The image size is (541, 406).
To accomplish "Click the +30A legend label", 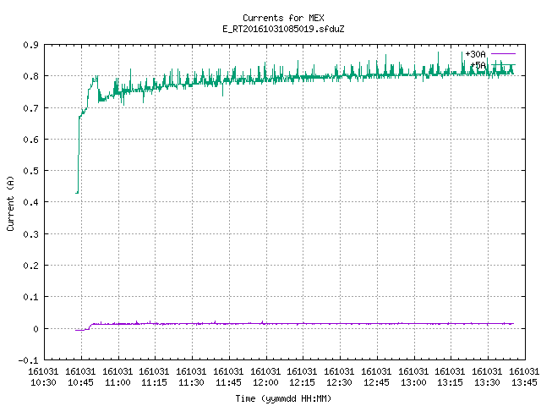I will tap(475, 54).
